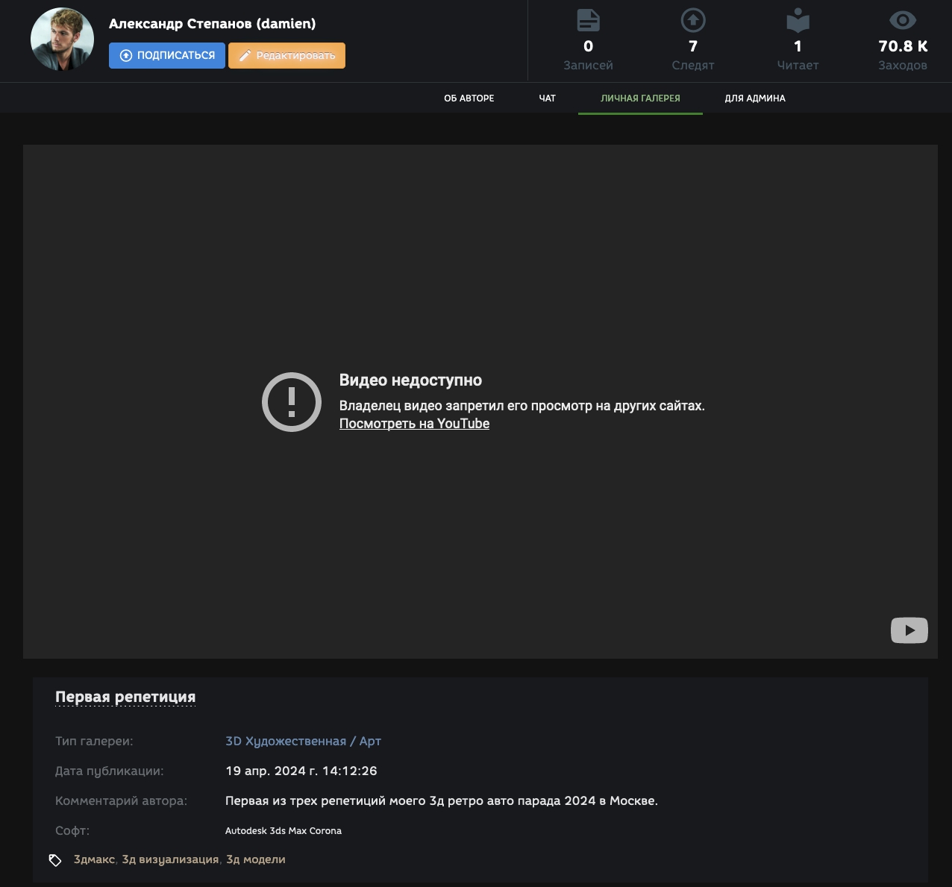Open the 3D Художественная / Арт gallery link
The width and height of the screenshot is (952, 887).
click(x=303, y=741)
